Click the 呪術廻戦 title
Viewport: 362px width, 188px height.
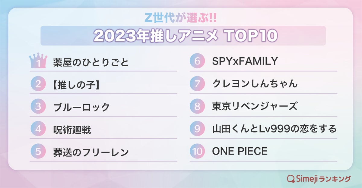[71, 130]
